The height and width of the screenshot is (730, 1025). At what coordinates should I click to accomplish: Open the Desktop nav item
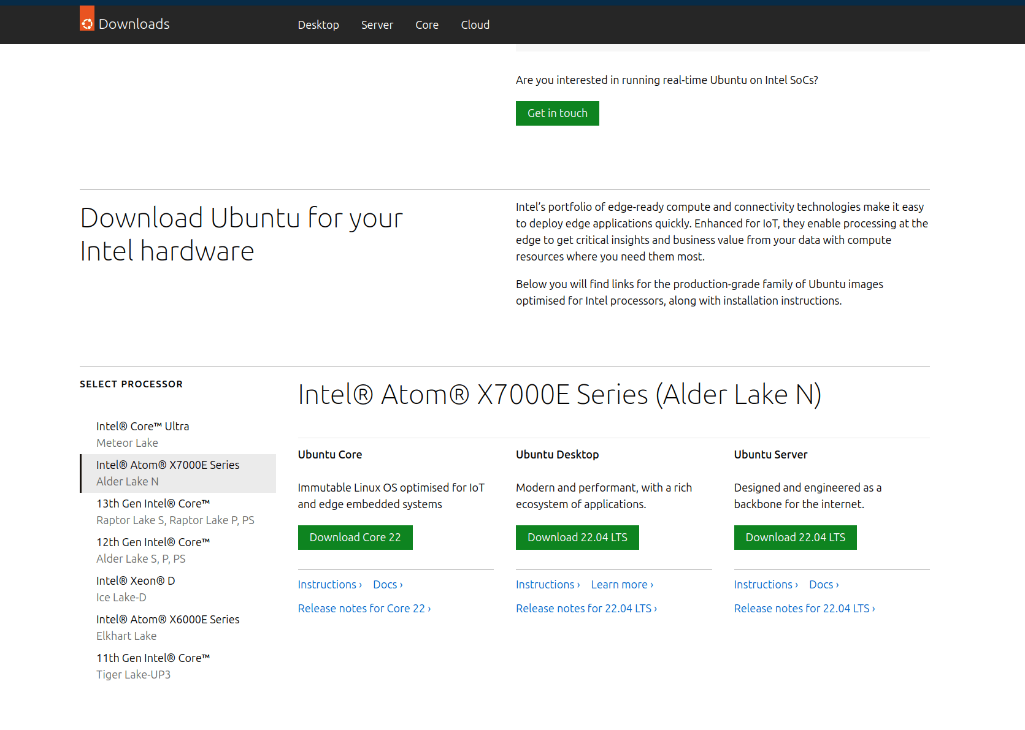tap(318, 25)
